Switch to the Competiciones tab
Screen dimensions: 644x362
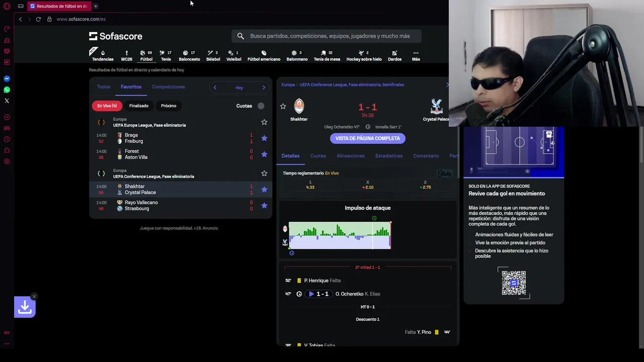pyautogui.click(x=169, y=87)
